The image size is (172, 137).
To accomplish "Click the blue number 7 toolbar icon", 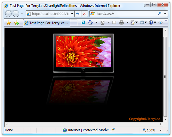I will 83,23.
